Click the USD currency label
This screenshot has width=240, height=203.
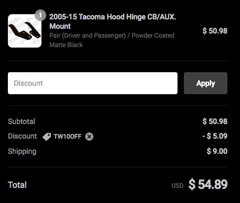(x=178, y=186)
